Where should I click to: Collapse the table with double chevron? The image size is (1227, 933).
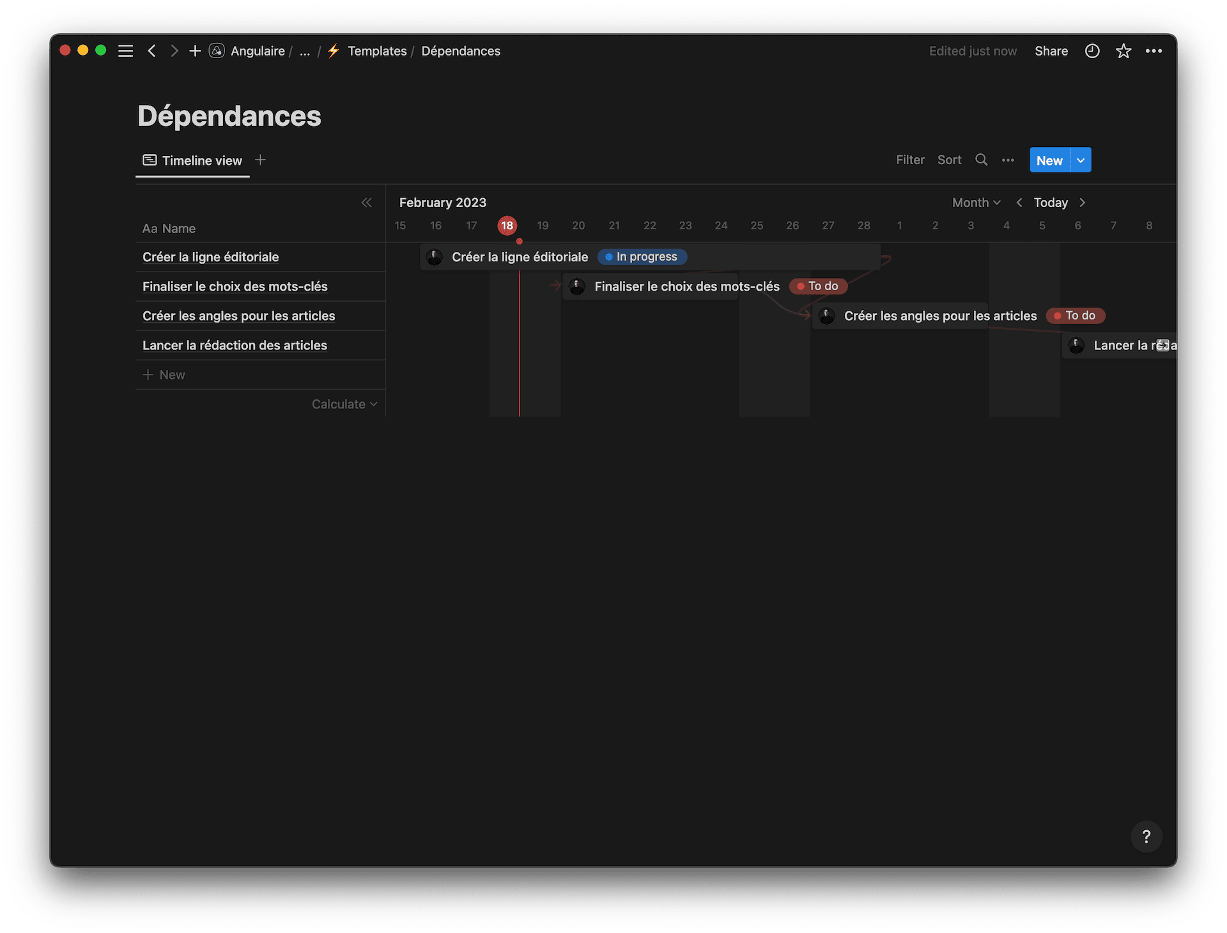[x=366, y=203]
